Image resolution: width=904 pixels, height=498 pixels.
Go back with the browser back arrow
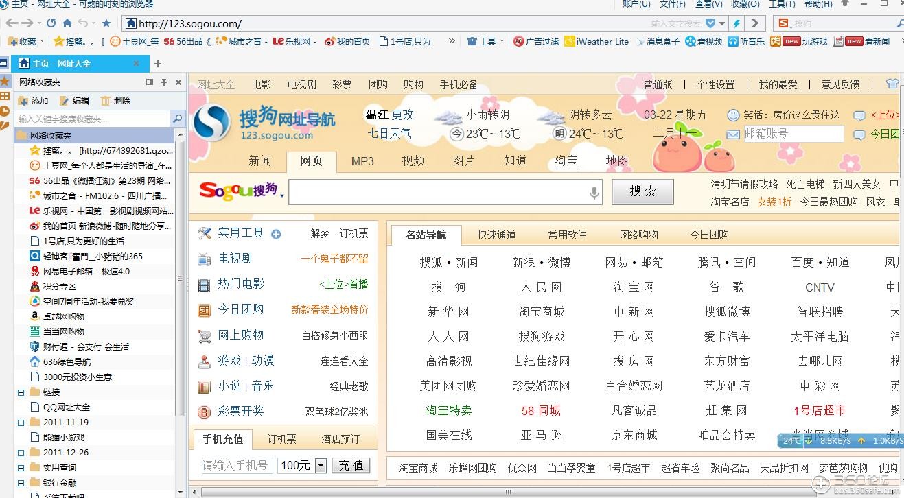pos(11,23)
